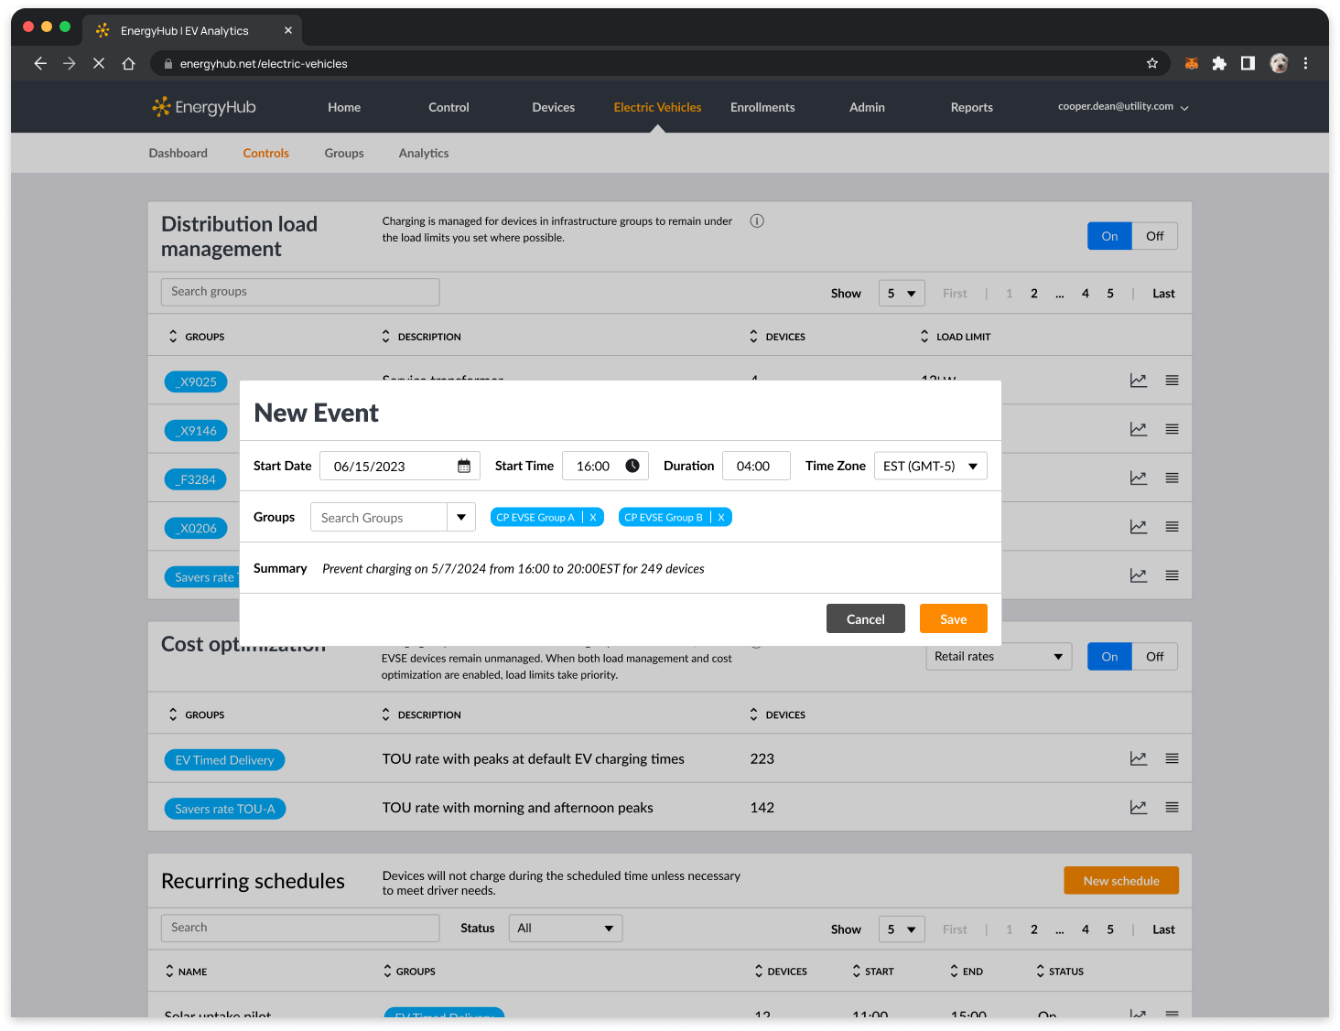Remove the CP EVSE Group A tag
Screen dimensions: 1340x1031
(x=593, y=518)
